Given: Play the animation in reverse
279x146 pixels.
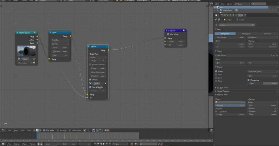Looking at the screenshot, I should (101, 144).
